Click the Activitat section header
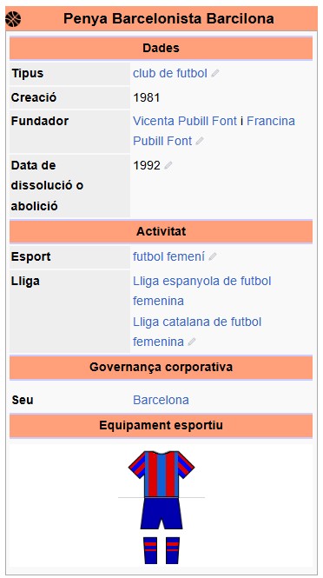 coord(161,231)
